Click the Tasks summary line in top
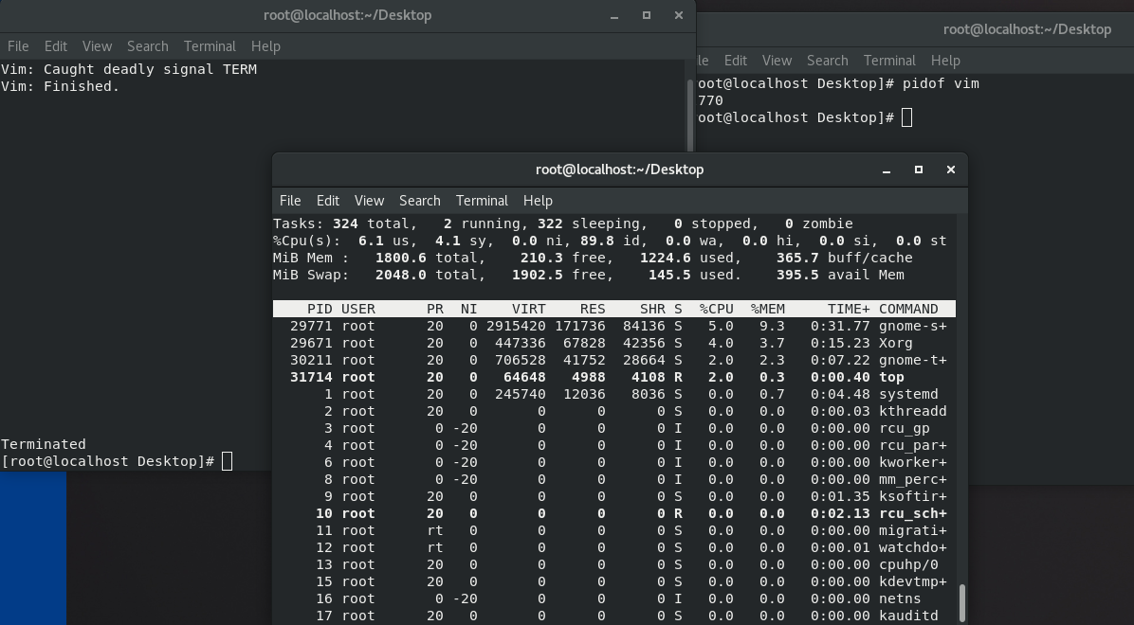The width and height of the screenshot is (1134, 625). [562, 224]
